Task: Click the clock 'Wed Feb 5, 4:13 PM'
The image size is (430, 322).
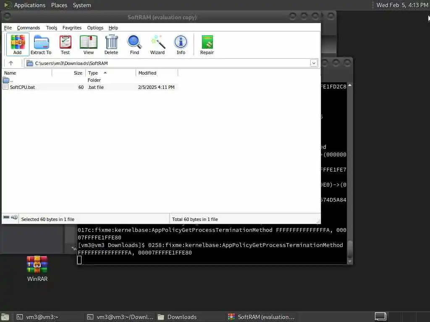Action: 402,5
